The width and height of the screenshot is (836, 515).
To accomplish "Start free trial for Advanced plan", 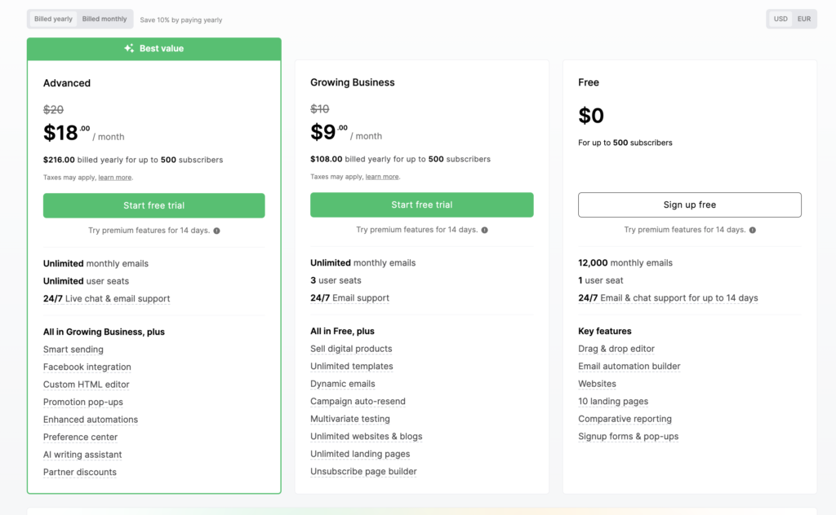I will click(153, 205).
